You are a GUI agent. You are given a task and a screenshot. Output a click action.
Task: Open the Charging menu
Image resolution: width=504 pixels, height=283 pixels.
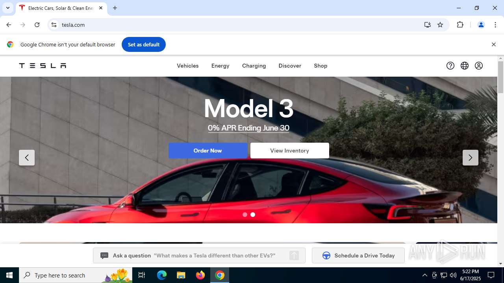(x=254, y=66)
